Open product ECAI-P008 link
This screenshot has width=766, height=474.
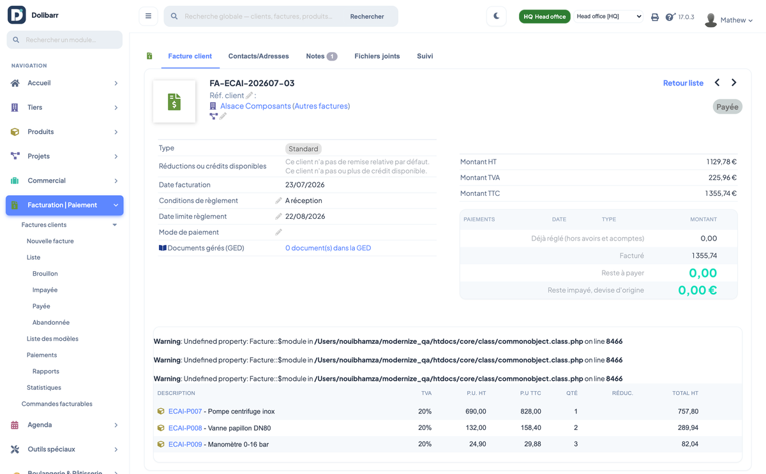tap(185, 428)
